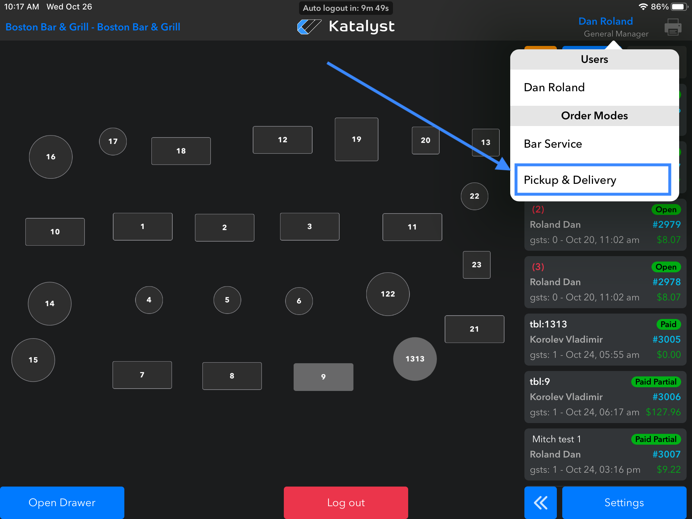This screenshot has height=519, width=692.
Task: Open Paid Partial order #3006 for tbl:9
Action: [x=605, y=397]
